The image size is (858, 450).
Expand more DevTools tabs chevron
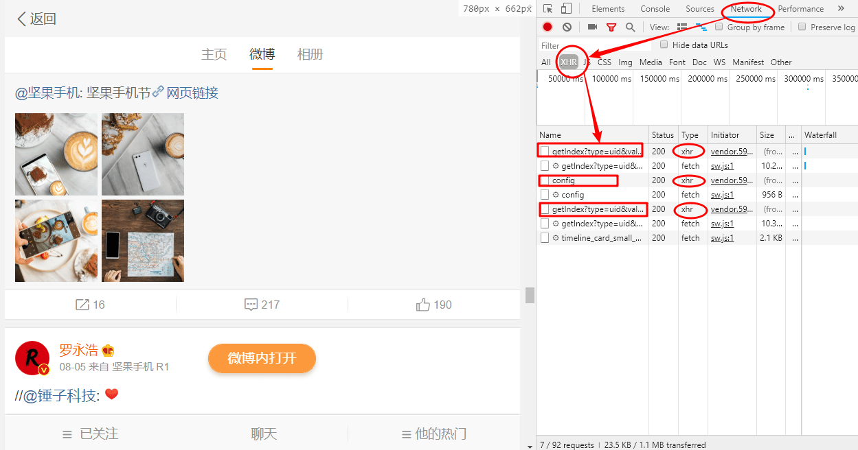click(841, 9)
